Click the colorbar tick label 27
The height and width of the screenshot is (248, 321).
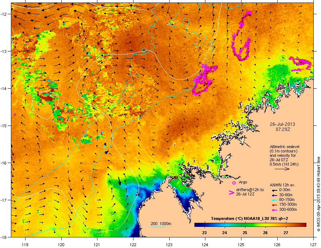pos(286,233)
